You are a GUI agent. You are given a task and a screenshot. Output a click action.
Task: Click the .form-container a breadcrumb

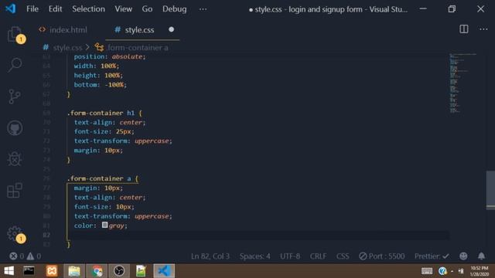[138, 48]
